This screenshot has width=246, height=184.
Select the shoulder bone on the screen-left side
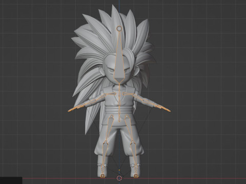tap(111, 94)
